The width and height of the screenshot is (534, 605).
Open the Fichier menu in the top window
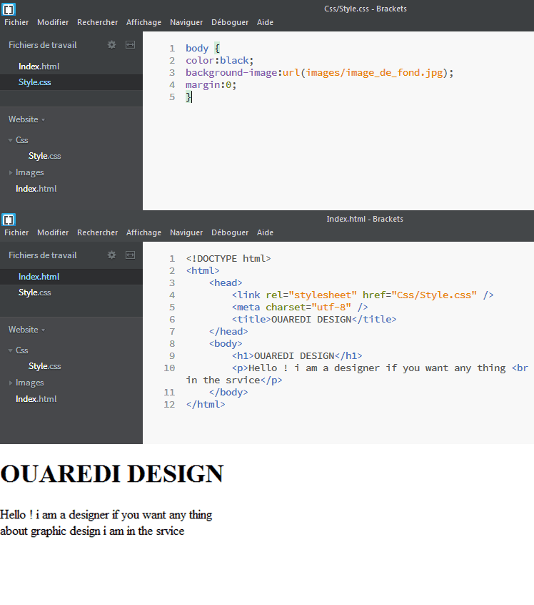(x=16, y=22)
